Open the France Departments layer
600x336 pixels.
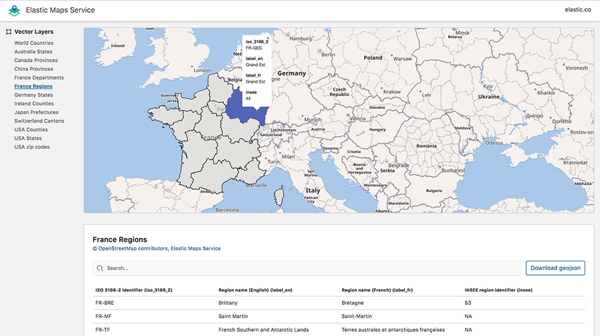(x=39, y=77)
